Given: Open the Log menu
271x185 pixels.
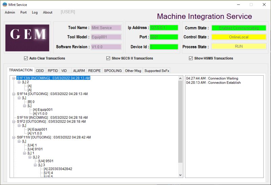Looking at the screenshot, I should (35, 13).
